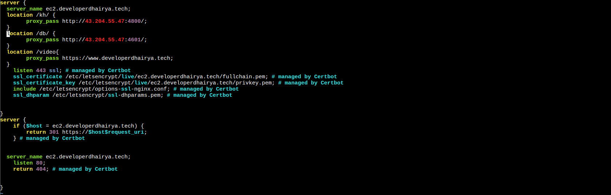Click the first 43.204.55.47 IP address in red
The width and height of the screenshot is (611, 195).
pos(105,21)
